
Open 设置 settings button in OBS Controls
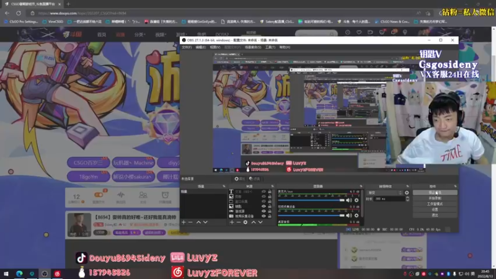coord(435,210)
